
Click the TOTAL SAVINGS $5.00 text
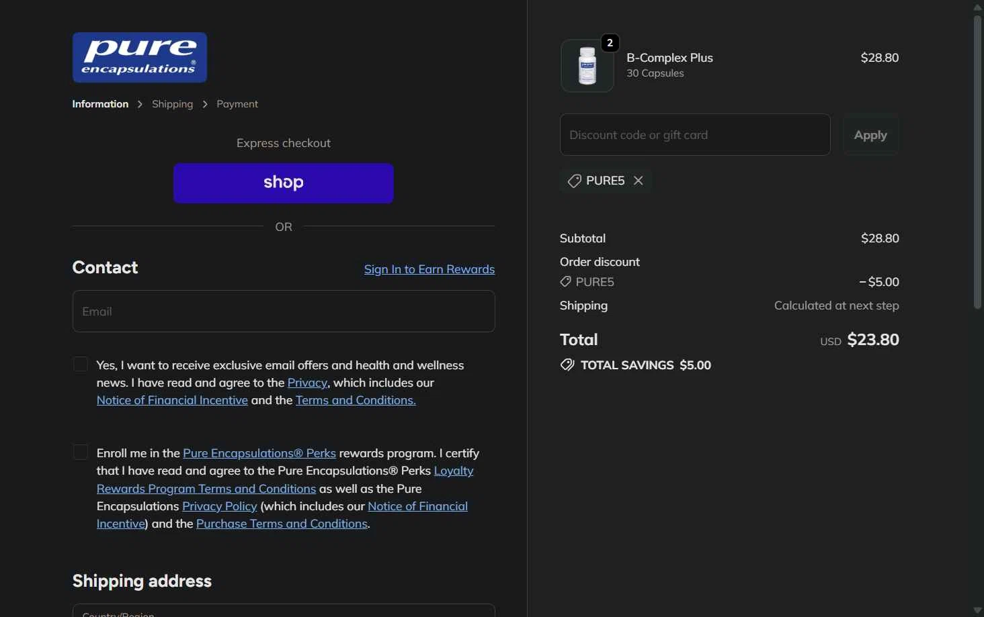click(646, 365)
